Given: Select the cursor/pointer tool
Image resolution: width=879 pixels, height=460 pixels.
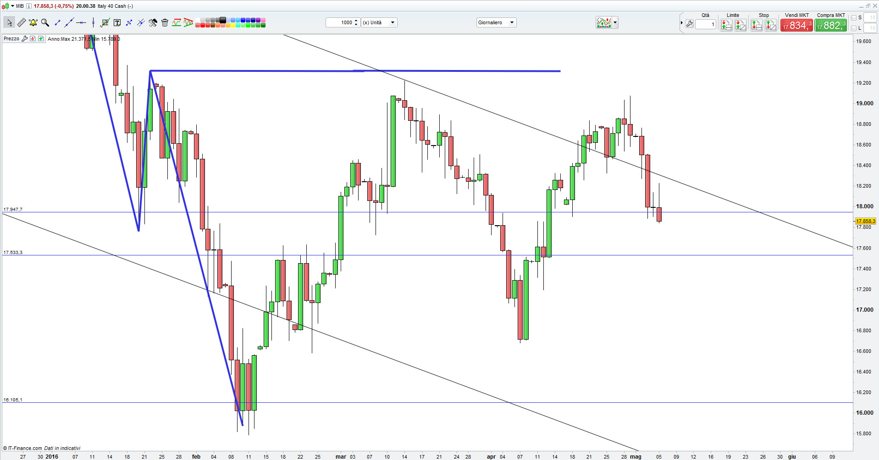Looking at the screenshot, I should point(9,22).
